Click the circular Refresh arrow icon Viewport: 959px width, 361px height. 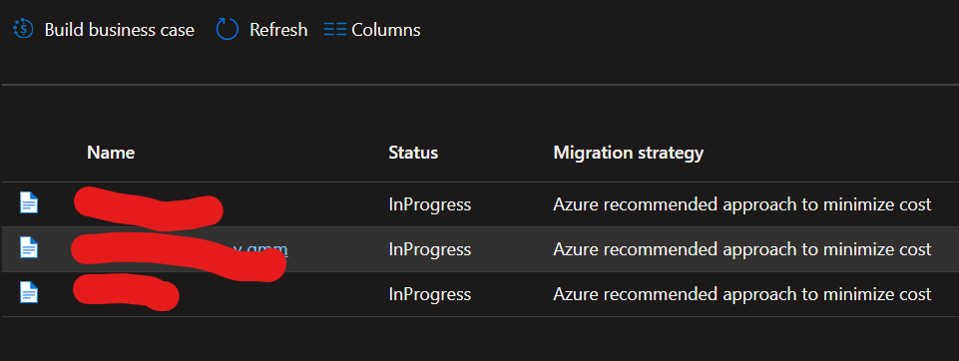click(x=227, y=29)
